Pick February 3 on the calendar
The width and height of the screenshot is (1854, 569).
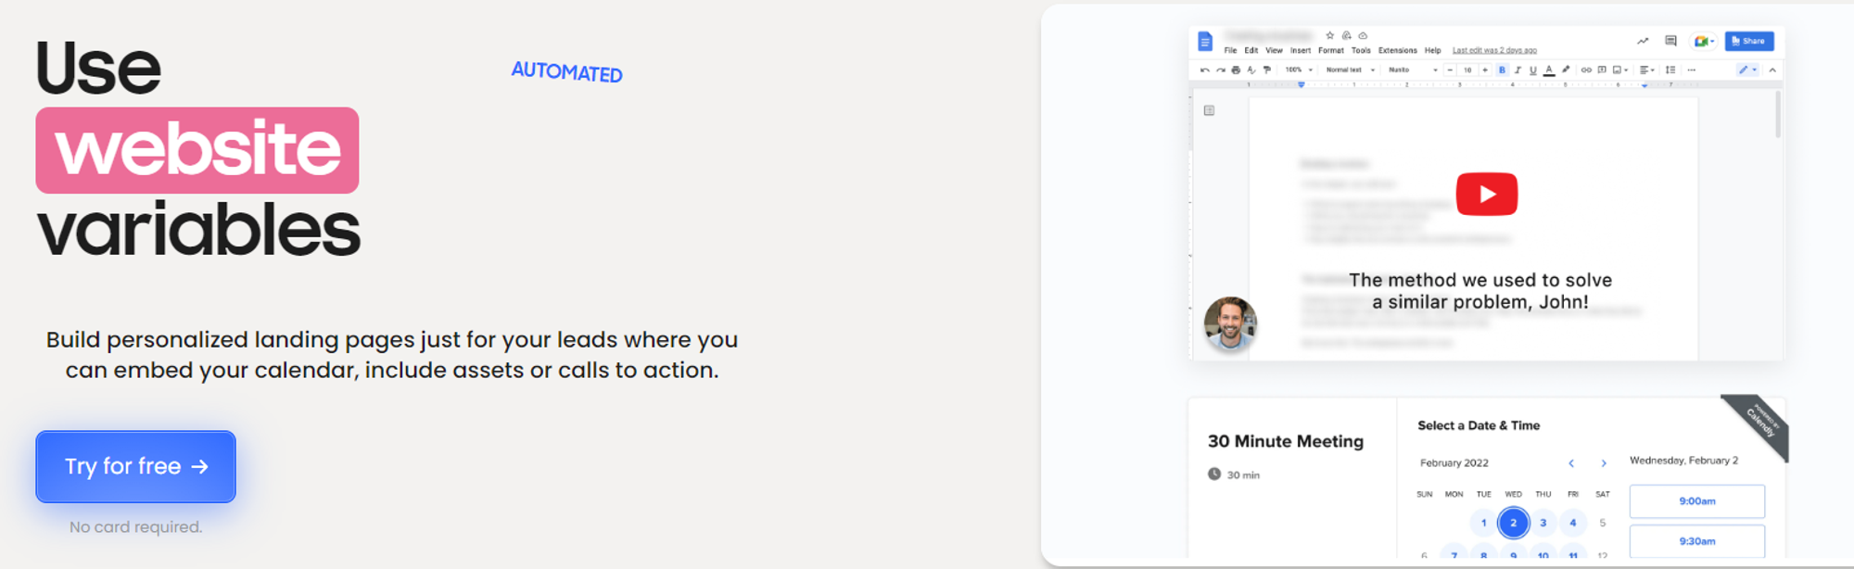click(x=1543, y=523)
